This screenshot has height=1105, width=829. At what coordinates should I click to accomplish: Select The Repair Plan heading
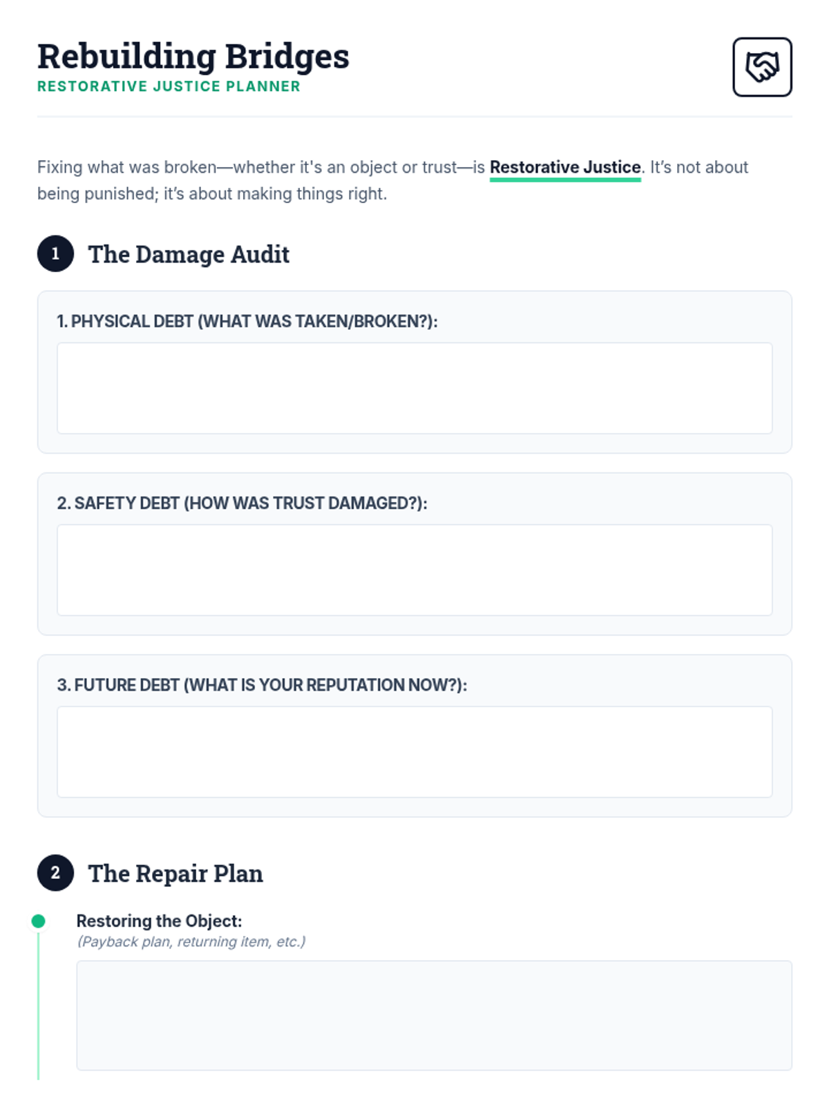click(175, 874)
